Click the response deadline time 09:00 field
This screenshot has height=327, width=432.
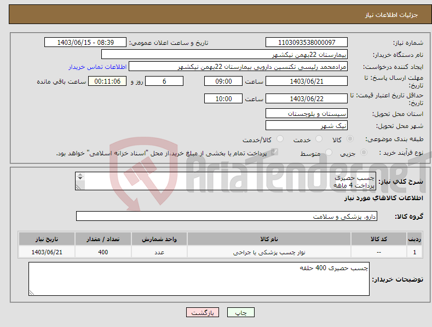pyautogui.click(x=223, y=81)
